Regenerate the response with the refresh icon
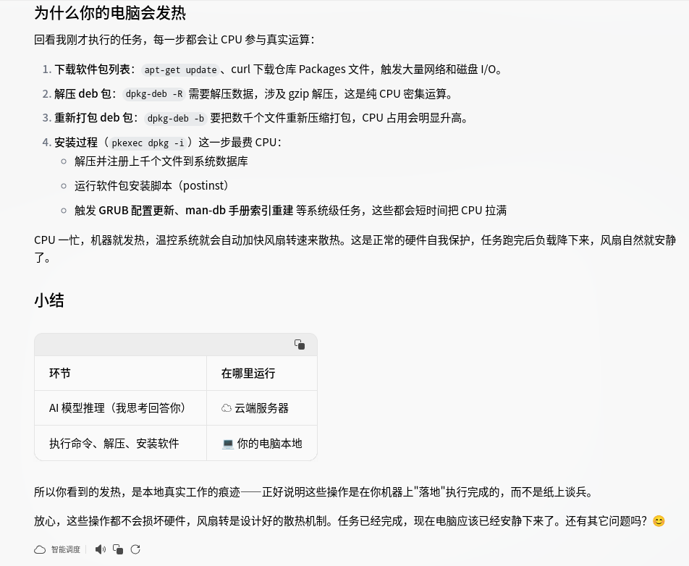 click(135, 549)
